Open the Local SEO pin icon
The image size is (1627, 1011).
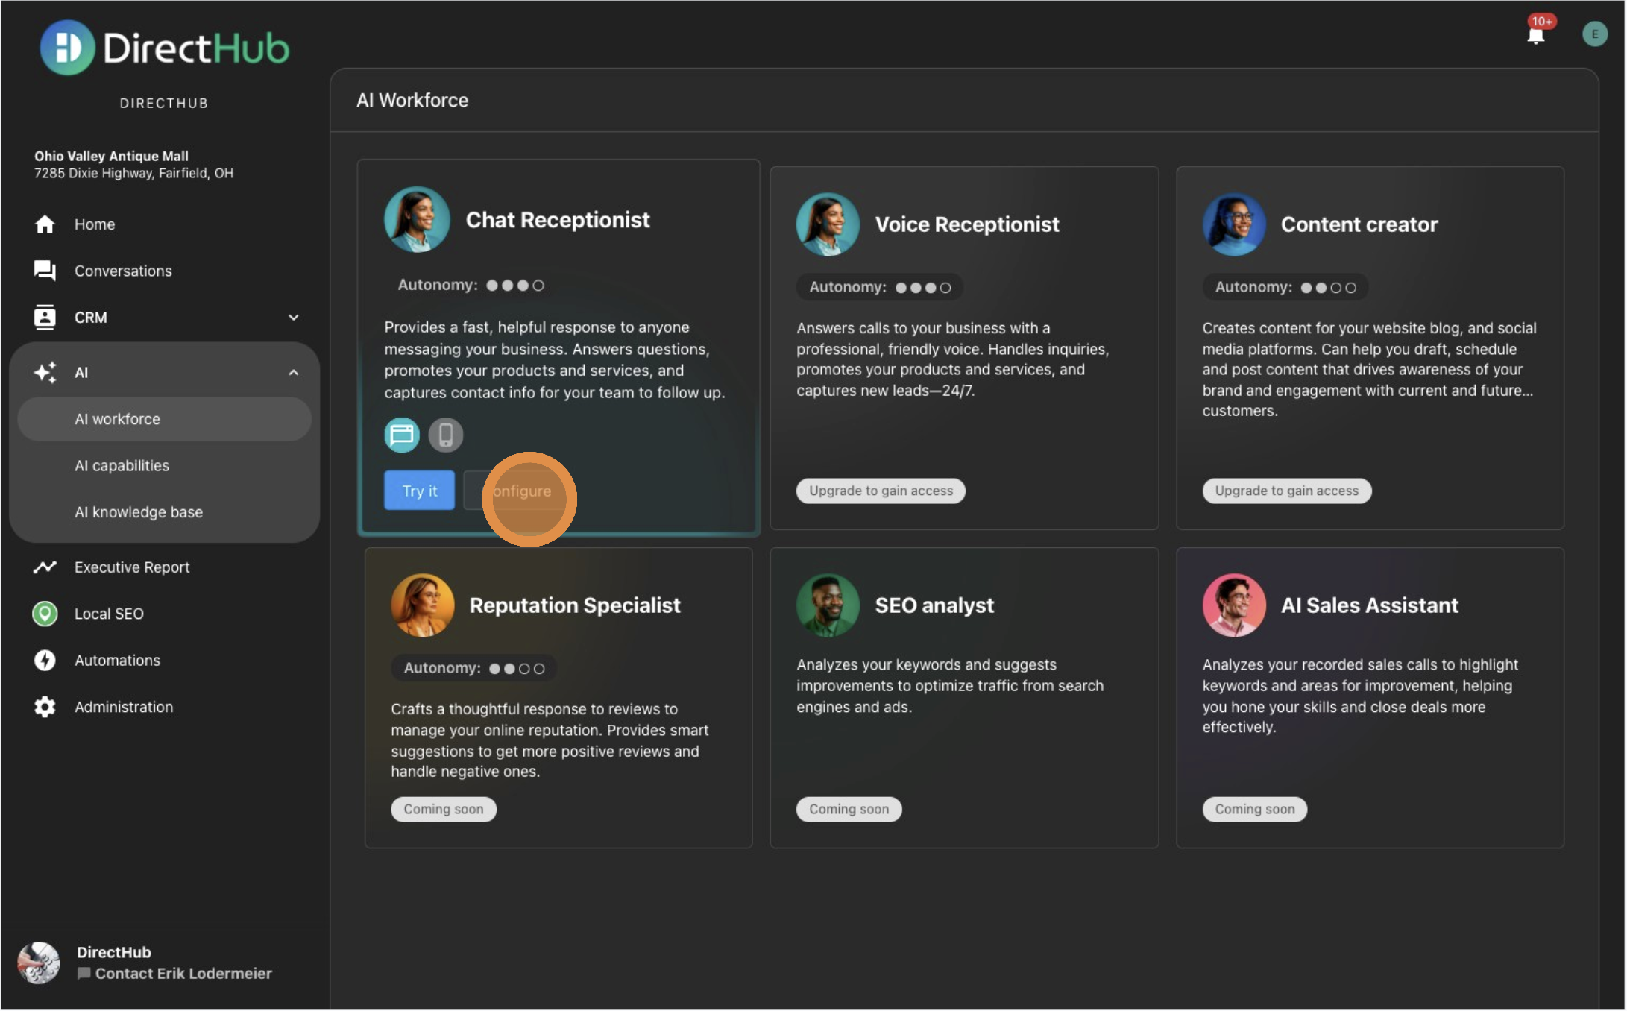coord(45,614)
